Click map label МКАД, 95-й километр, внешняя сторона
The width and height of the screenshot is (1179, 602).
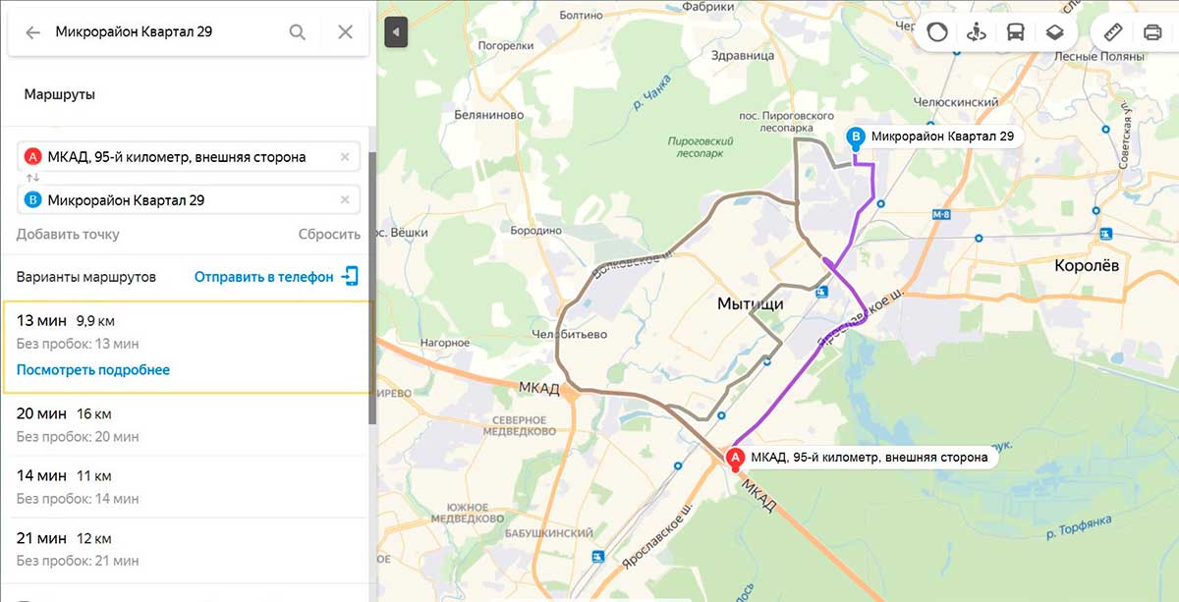tap(869, 457)
